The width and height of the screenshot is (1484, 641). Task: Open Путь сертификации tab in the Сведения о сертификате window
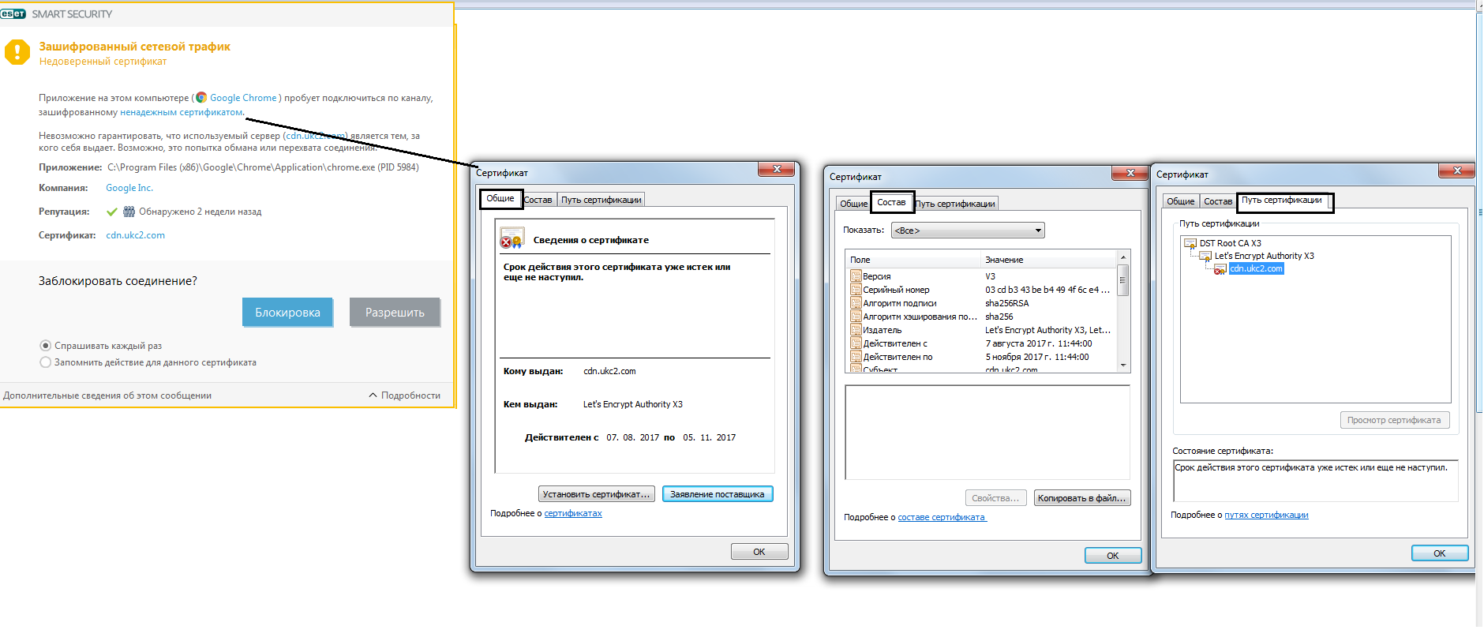601,200
